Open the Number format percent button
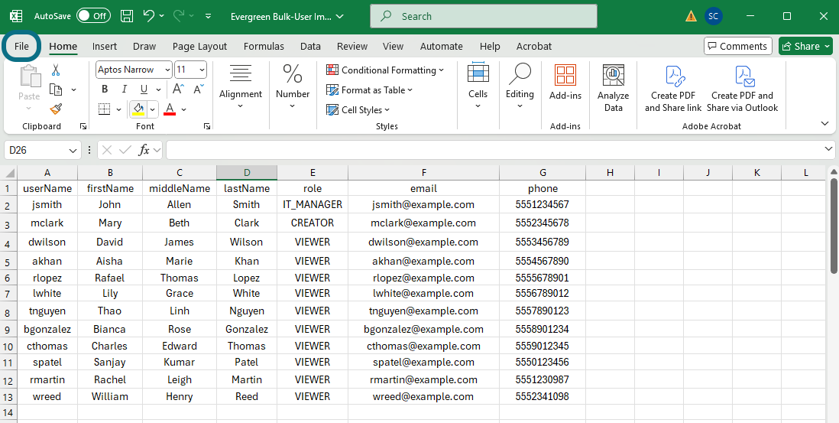The height and width of the screenshot is (423, 839). pos(293,86)
